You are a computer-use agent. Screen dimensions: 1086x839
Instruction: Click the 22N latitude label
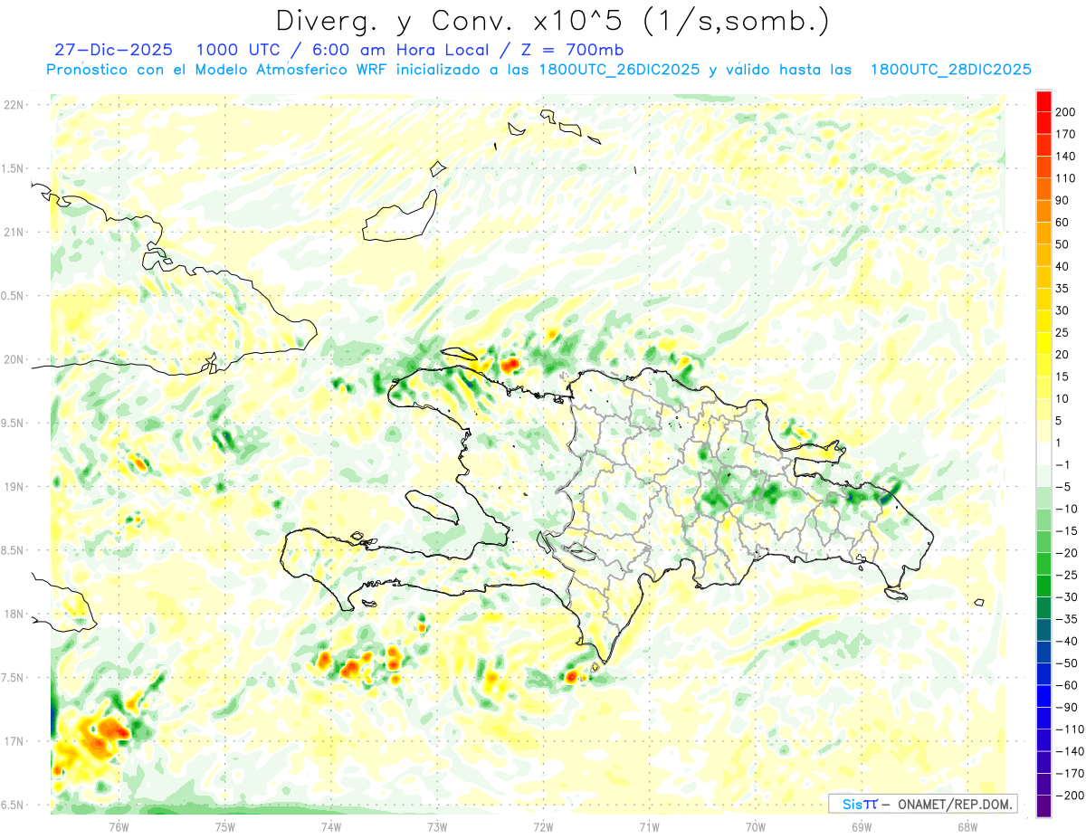pyautogui.click(x=13, y=105)
